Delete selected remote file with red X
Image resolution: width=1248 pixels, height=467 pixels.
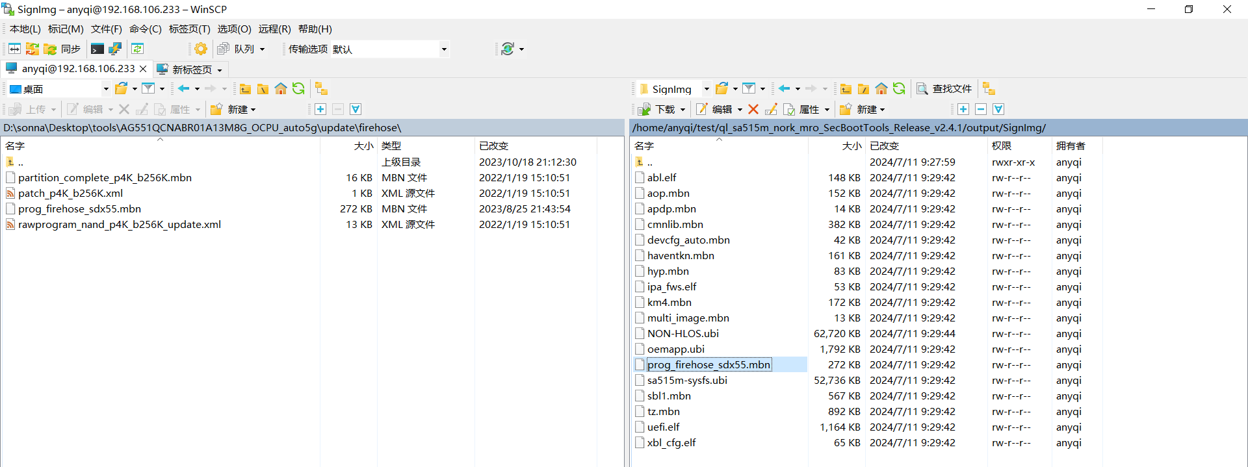753,109
